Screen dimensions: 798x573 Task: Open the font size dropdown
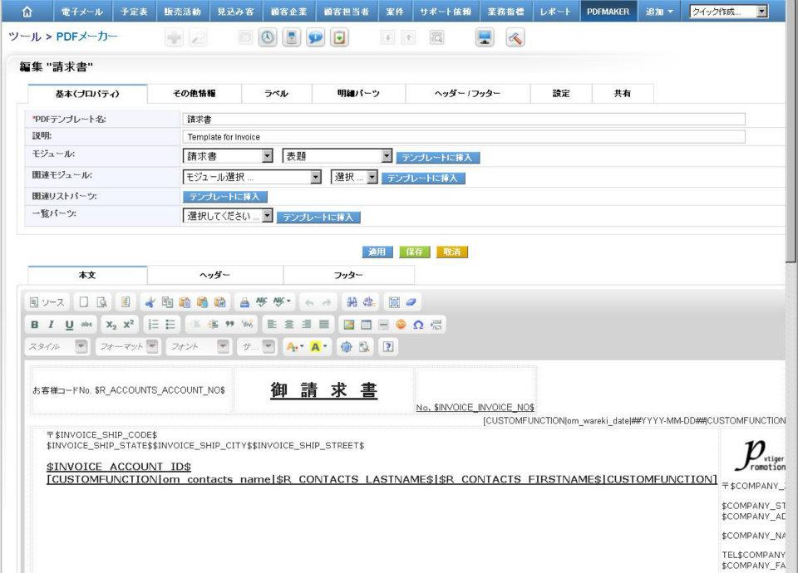[257, 347]
